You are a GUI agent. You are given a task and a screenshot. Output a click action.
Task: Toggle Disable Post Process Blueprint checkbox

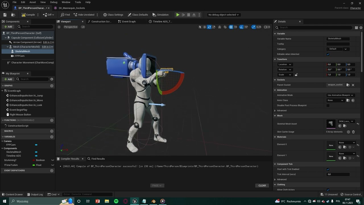pos(328,106)
